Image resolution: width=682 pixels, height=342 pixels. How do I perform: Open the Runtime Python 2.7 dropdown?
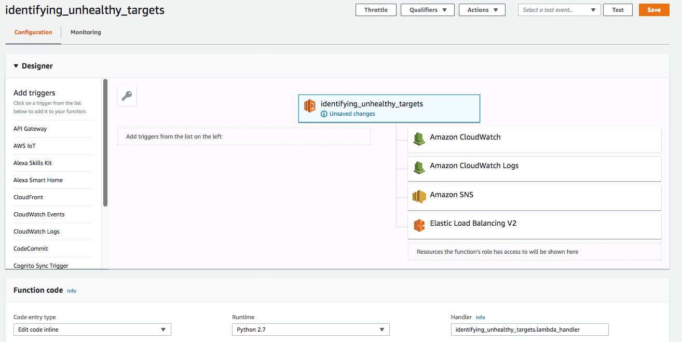[311, 330]
